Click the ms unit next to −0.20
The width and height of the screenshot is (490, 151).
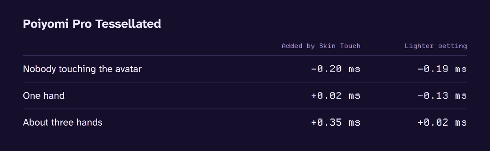point(354,69)
